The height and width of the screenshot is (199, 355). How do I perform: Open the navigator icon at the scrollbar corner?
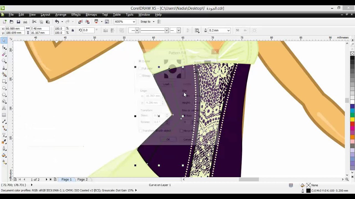pyautogui.click(x=347, y=179)
